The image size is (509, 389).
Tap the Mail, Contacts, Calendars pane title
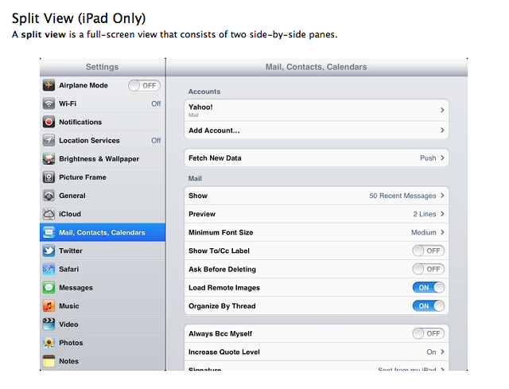point(317,67)
